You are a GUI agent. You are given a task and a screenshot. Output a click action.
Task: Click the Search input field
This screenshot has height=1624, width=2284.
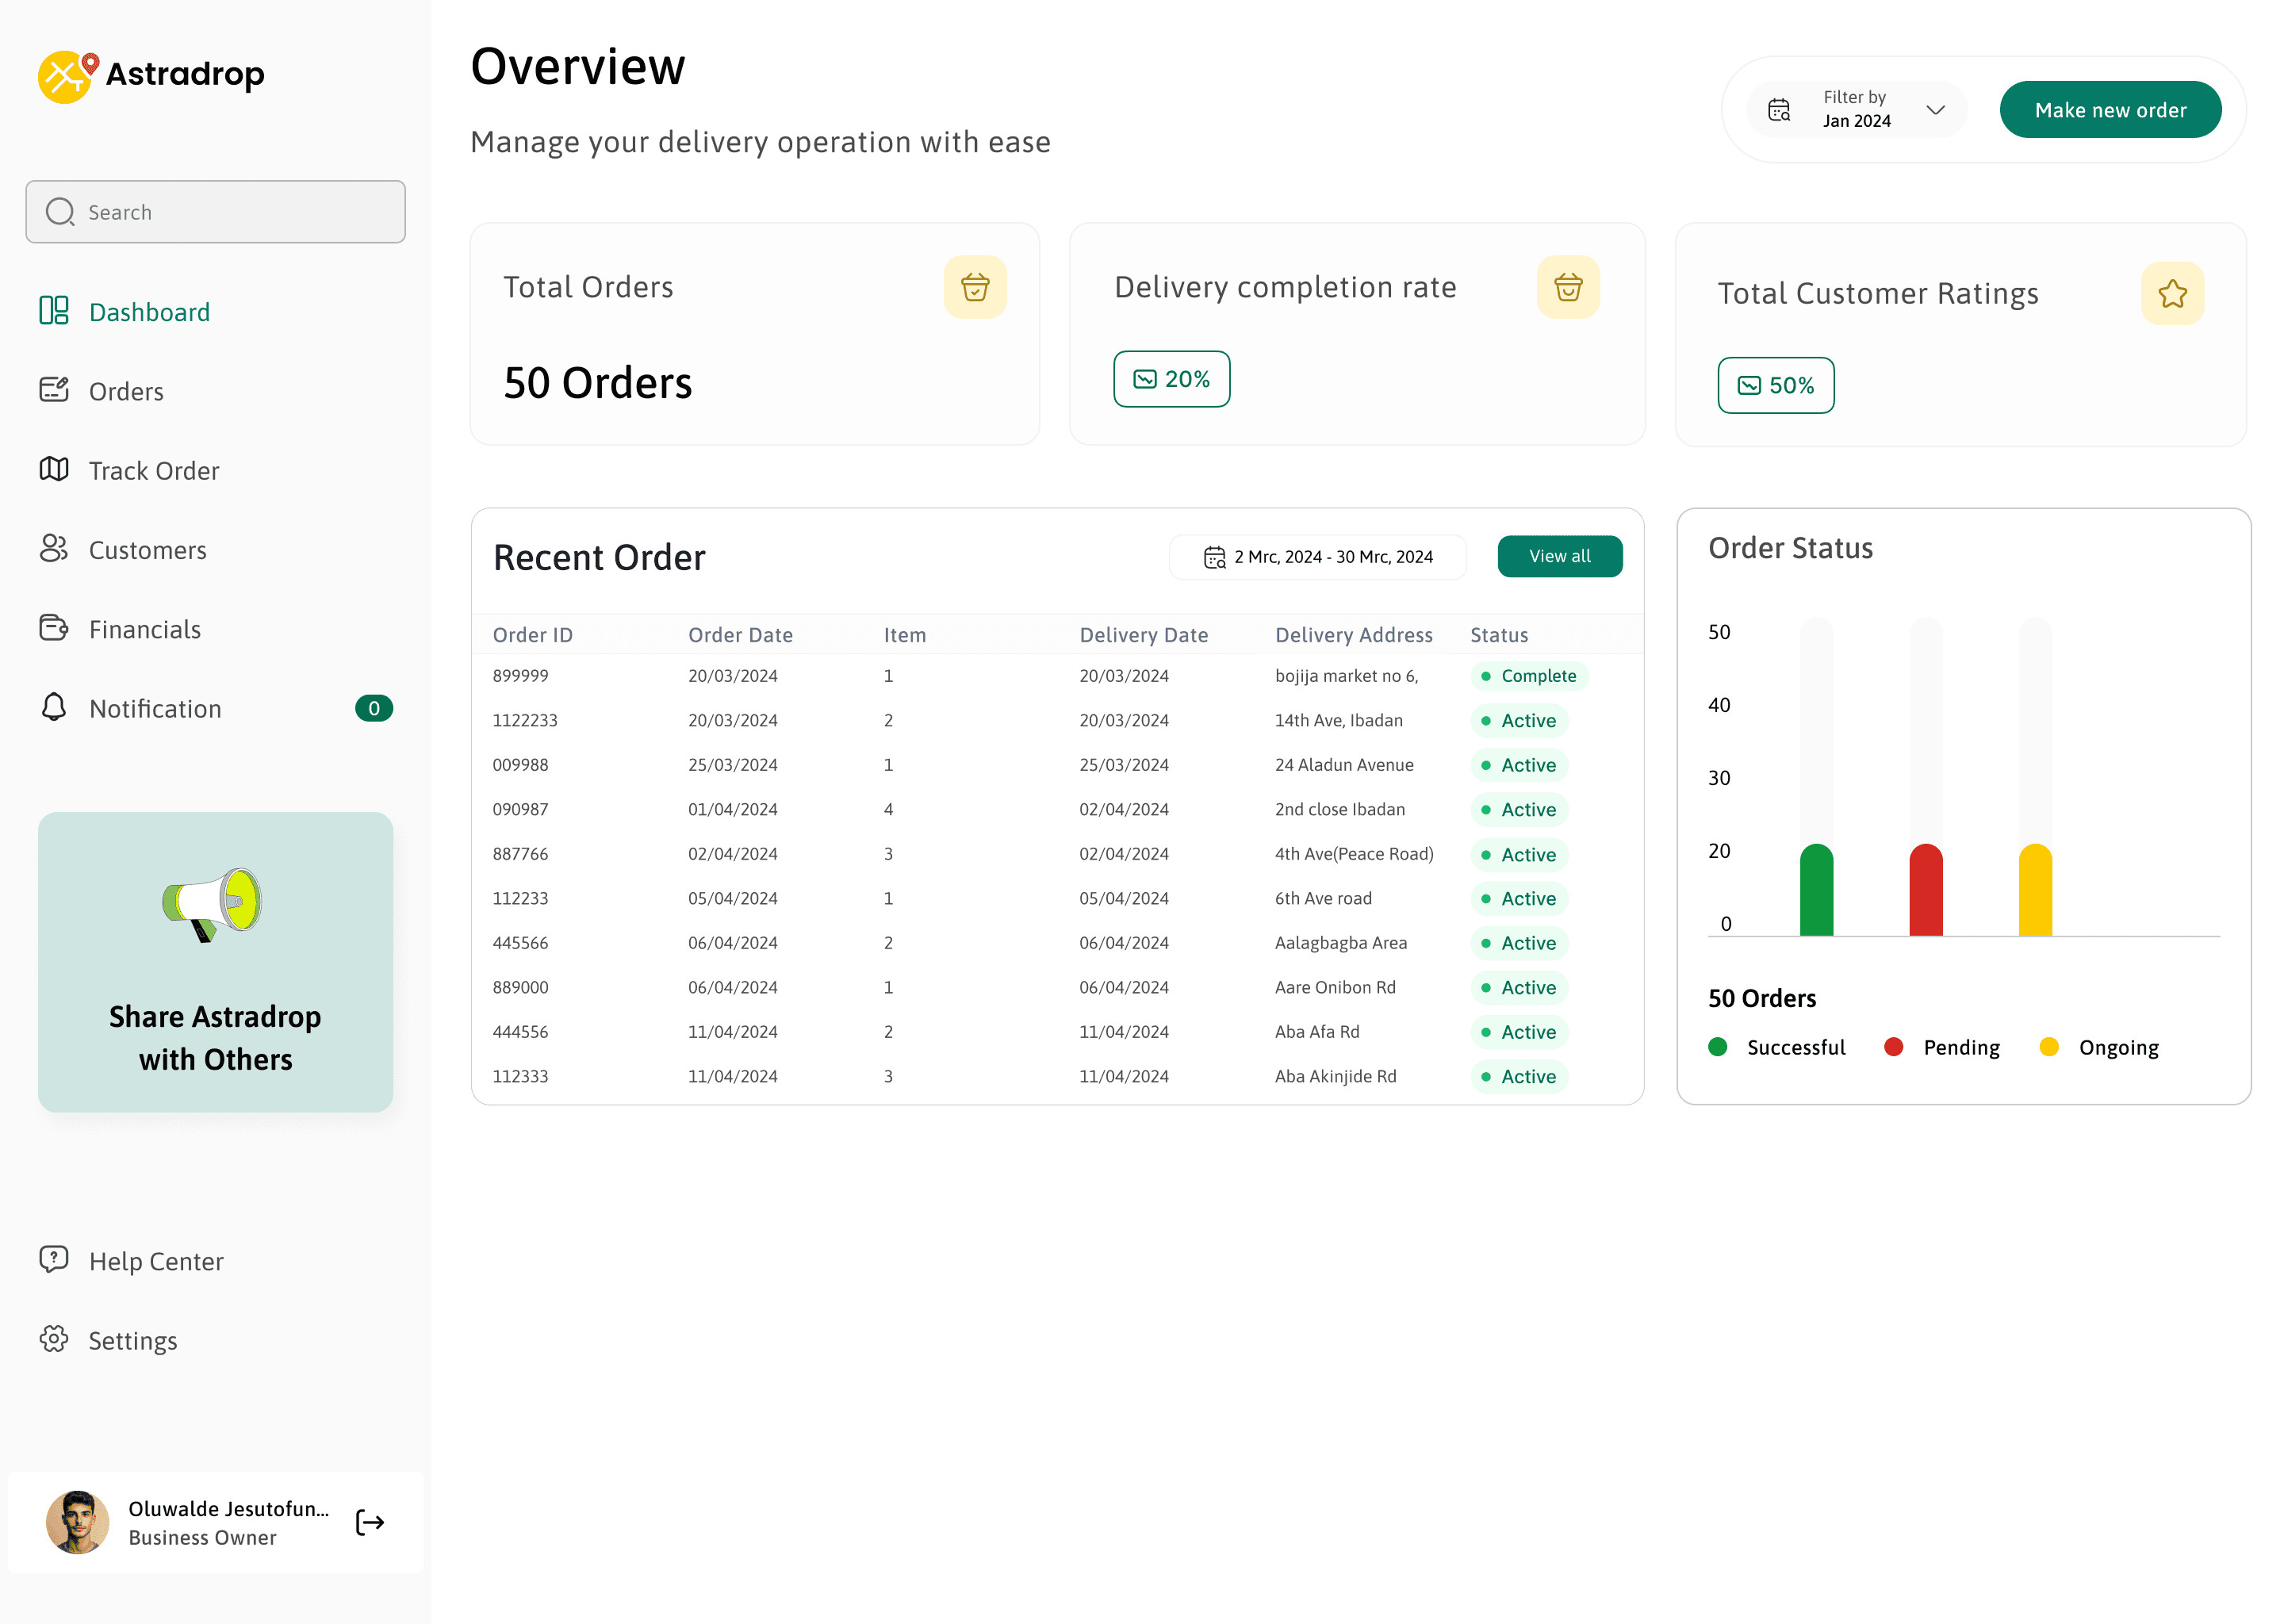pyautogui.click(x=215, y=212)
